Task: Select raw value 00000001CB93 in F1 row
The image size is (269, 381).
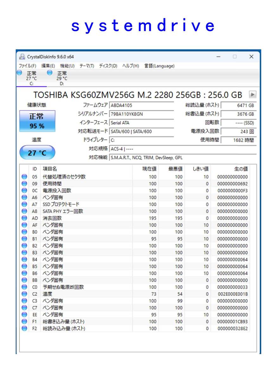Action: click(x=233, y=322)
